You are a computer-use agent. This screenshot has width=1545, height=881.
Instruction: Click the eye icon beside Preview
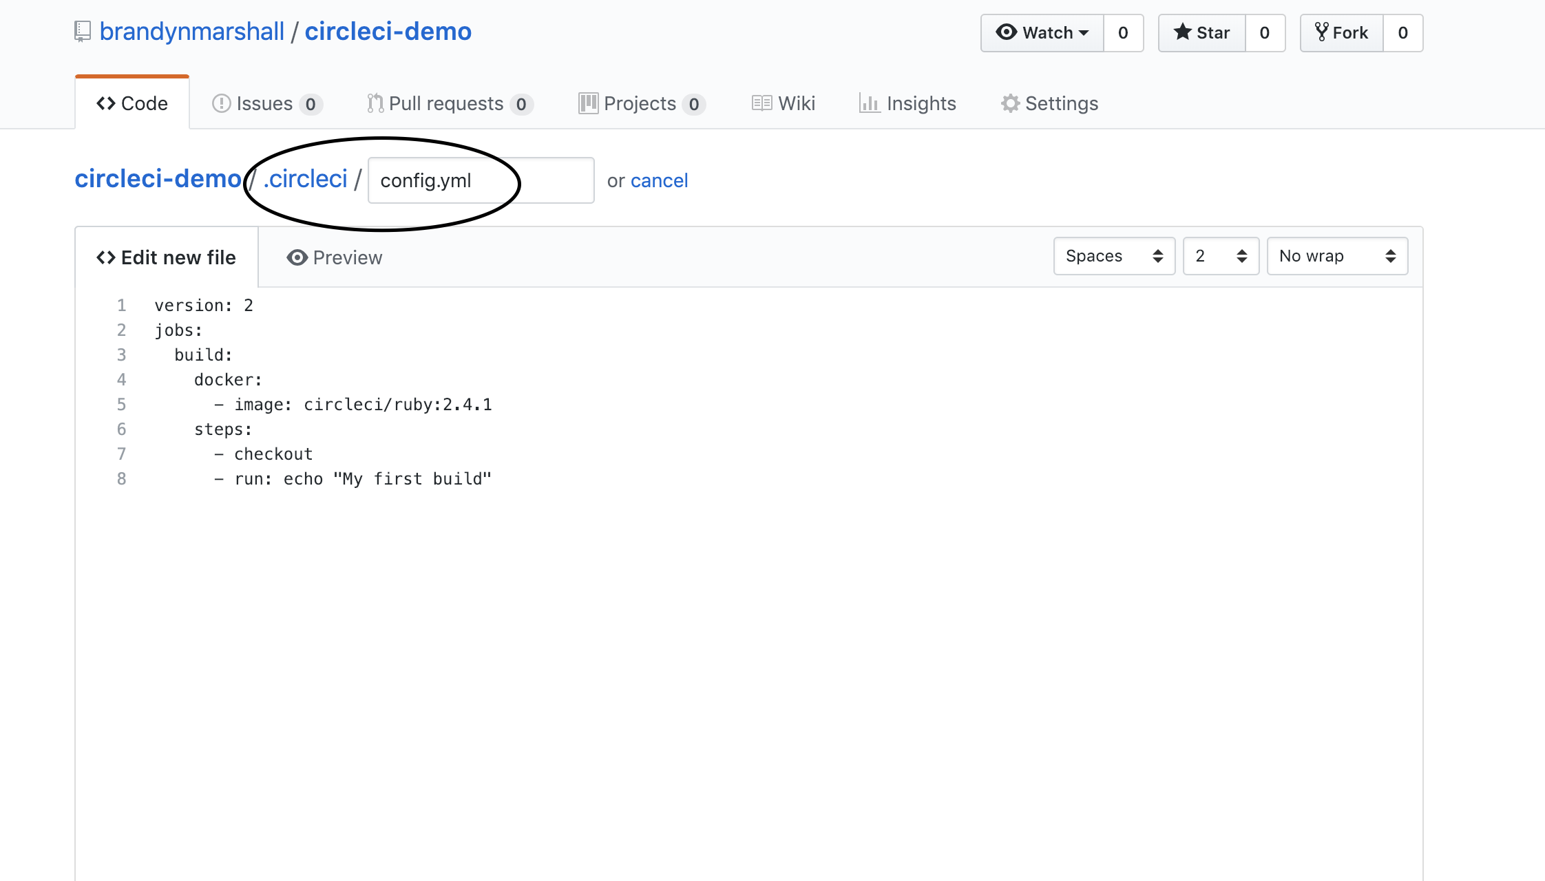pyautogui.click(x=297, y=257)
